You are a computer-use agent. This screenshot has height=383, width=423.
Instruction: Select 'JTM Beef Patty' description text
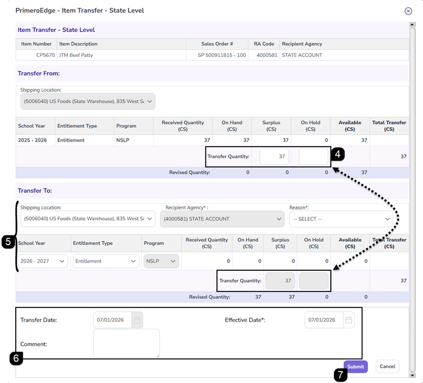click(x=76, y=55)
